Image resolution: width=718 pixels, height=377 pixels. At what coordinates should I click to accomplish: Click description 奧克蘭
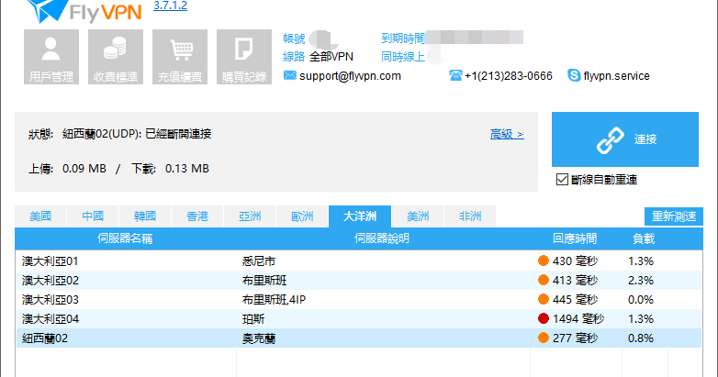pyautogui.click(x=259, y=338)
